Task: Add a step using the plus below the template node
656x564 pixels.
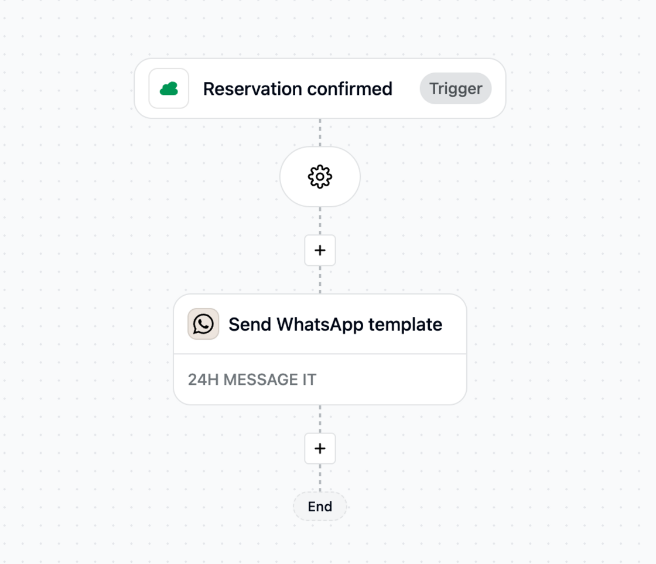Action: click(x=320, y=448)
